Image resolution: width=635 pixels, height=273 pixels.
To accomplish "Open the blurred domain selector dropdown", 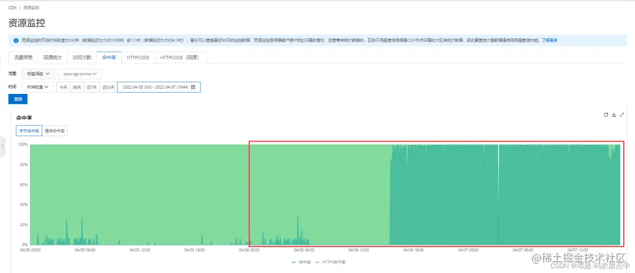I will [x=79, y=74].
